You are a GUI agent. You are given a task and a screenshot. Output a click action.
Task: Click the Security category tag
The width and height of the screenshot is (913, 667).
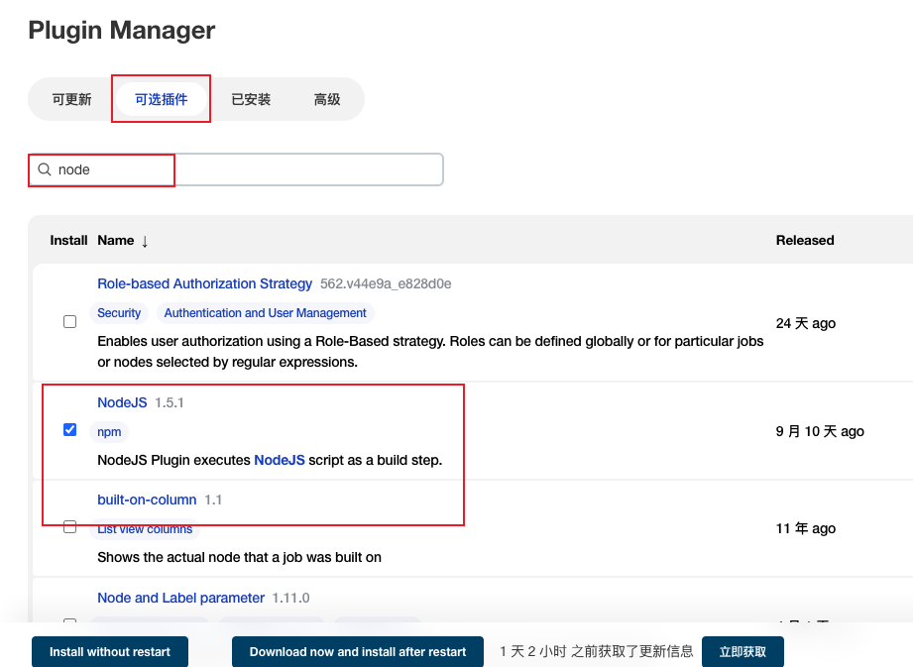119,313
